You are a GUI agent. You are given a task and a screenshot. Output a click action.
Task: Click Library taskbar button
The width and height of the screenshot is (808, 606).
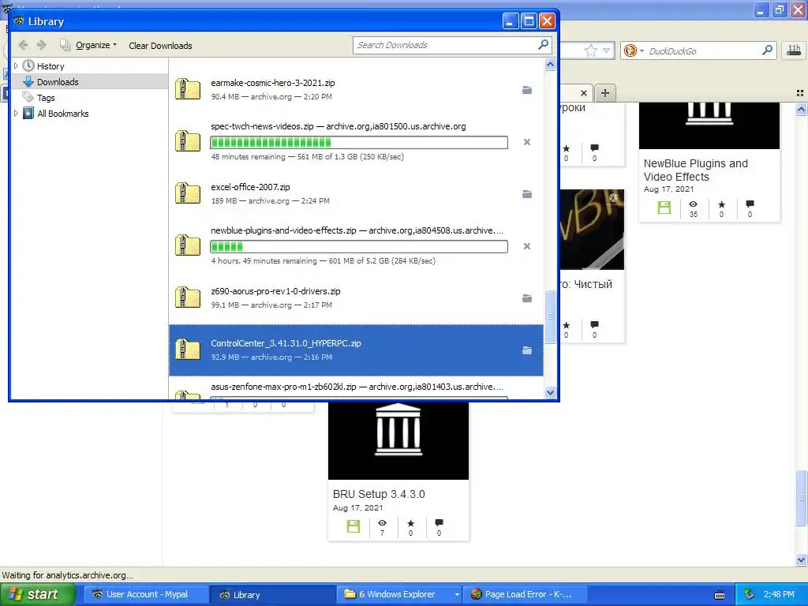[x=272, y=595]
